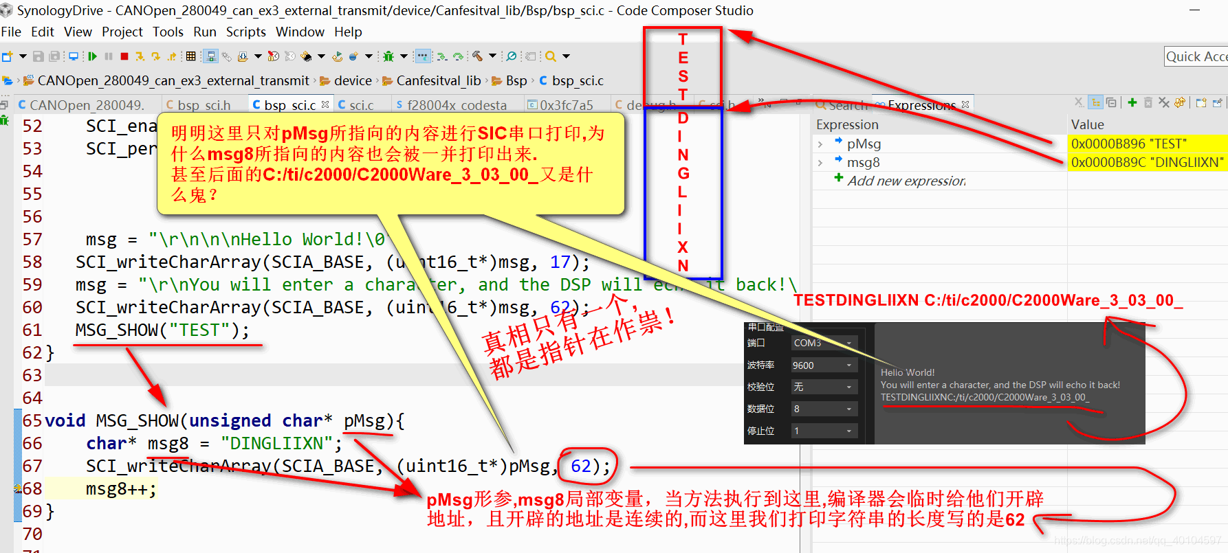Click the magnifier Search toolbar icon
The width and height of the screenshot is (1228, 553).
(x=551, y=56)
